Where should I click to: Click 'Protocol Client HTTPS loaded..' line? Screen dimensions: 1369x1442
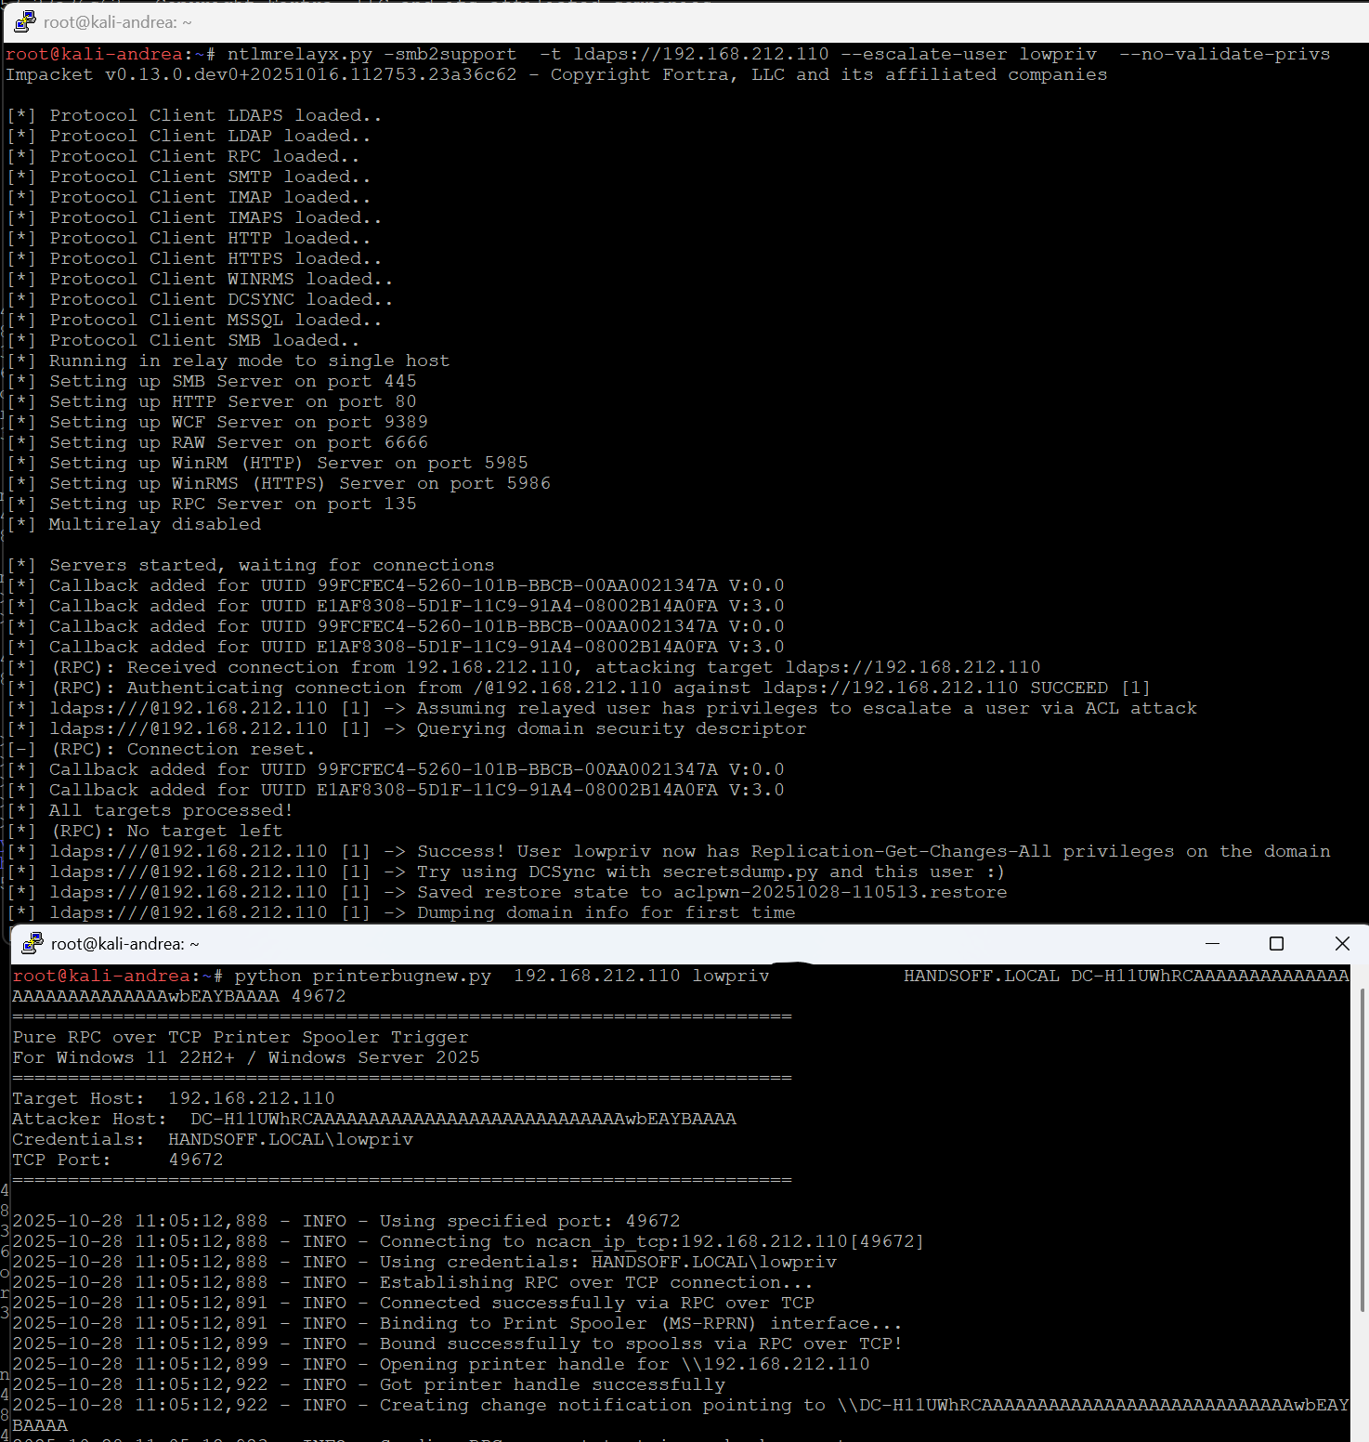(194, 258)
